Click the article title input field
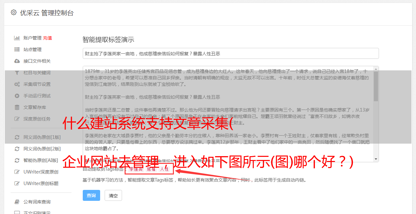 click(x=231, y=53)
